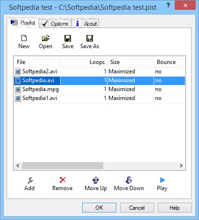Switch to the Playlist tab
Screen dimensions: 199x220
23,23
